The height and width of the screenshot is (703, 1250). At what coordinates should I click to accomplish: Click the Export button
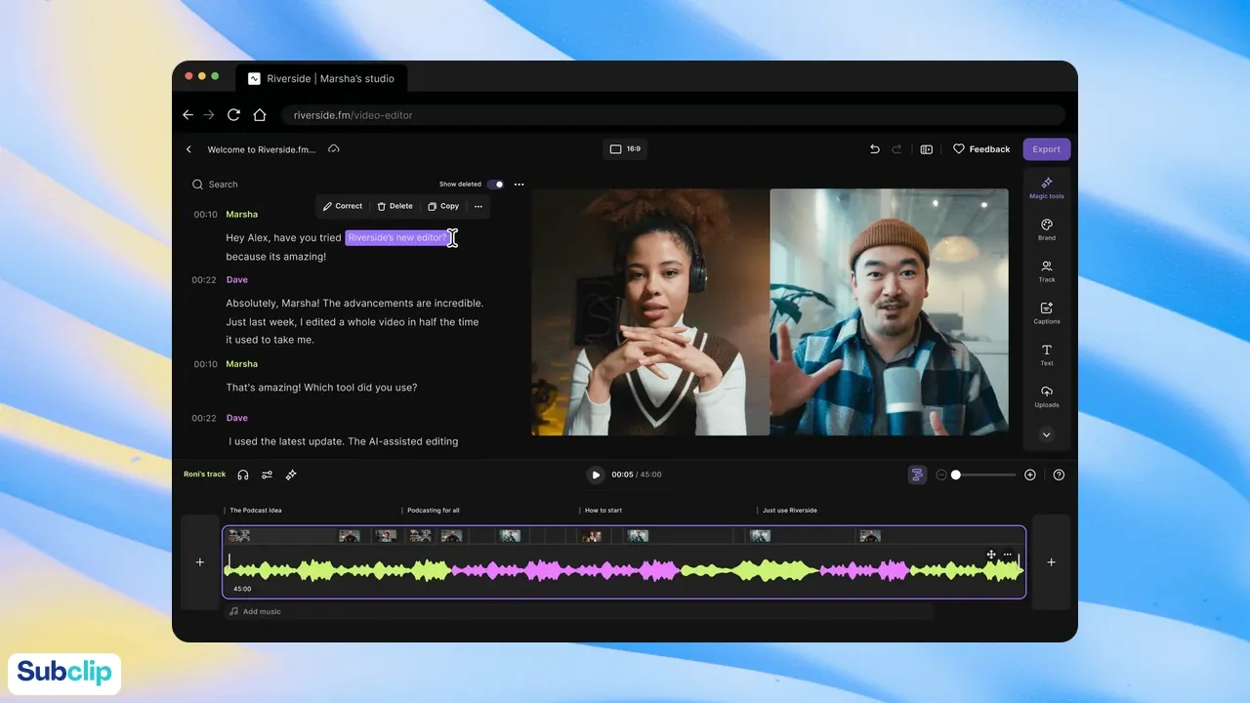tap(1047, 149)
